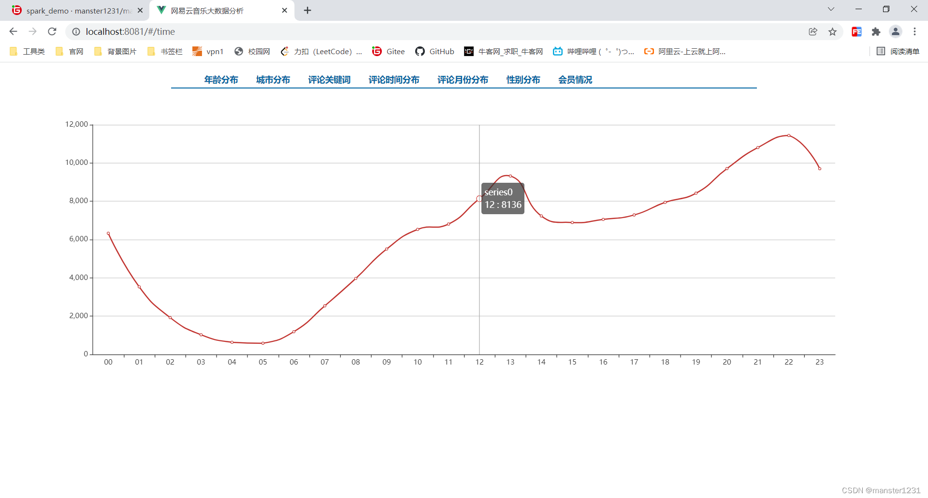Click the chart data point at hour 12
The height and width of the screenshot is (498, 928).
click(479, 199)
